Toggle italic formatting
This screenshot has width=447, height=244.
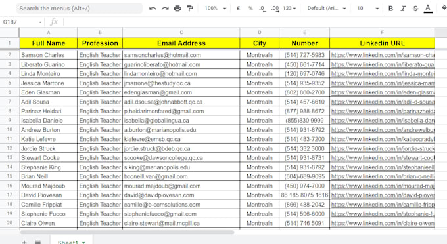pos(403,9)
